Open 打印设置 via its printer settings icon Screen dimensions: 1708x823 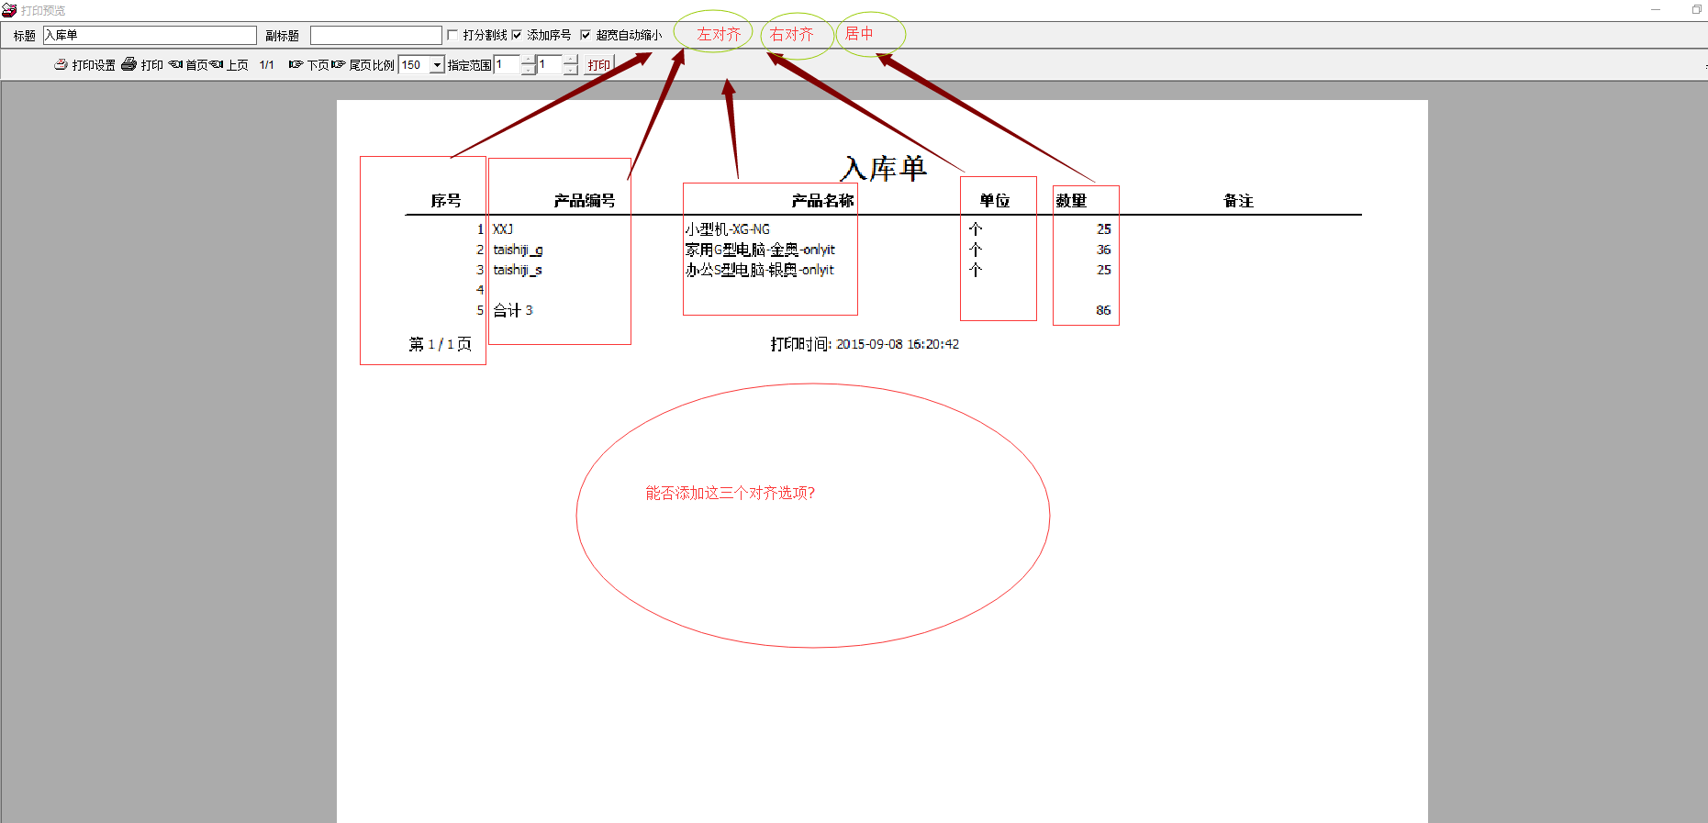tap(61, 64)
